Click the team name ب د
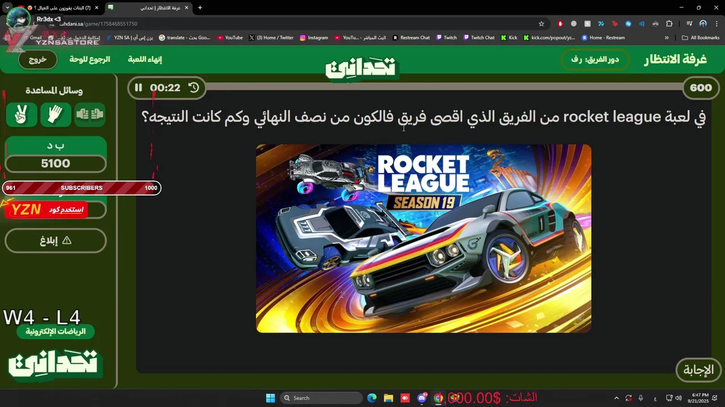725x407 pixels. coord(56,145)
